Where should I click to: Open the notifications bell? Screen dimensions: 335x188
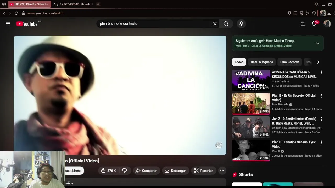pyautogui.click(x=314, y=24)
